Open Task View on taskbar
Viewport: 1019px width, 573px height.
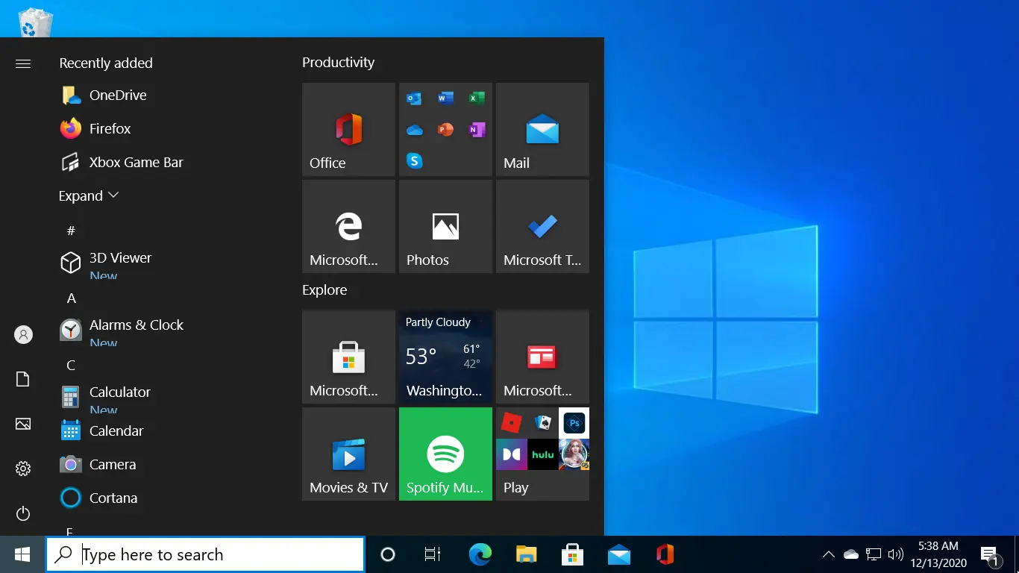433,554
